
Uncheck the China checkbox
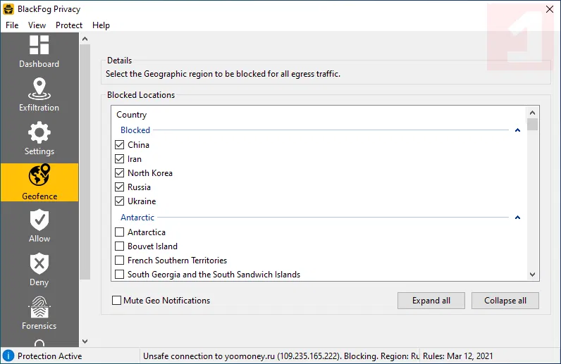coord(119,145)
